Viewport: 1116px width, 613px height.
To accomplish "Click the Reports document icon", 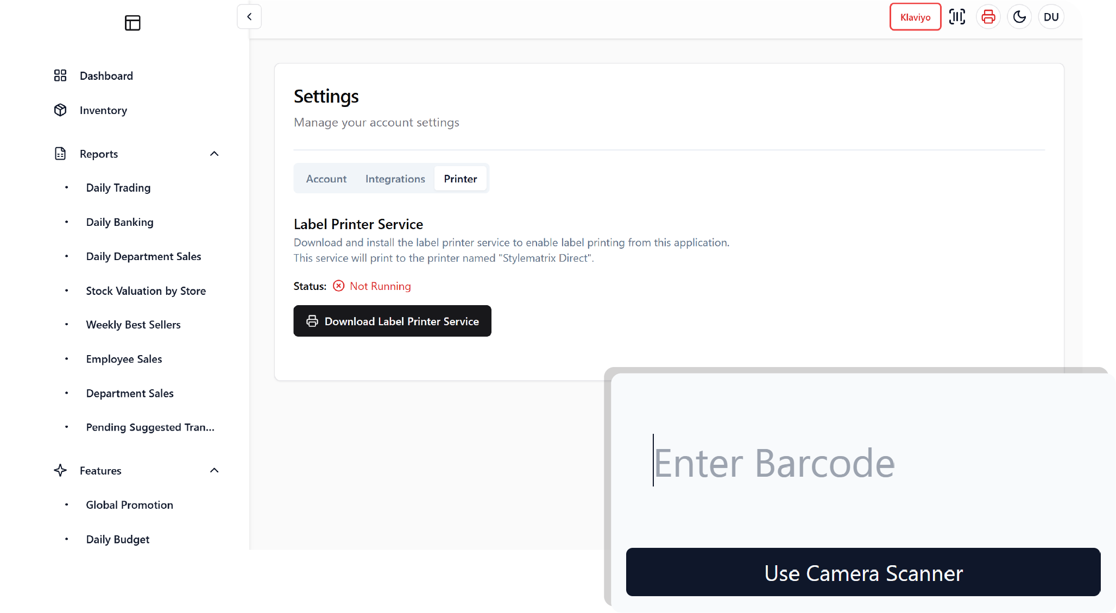I will [x=60, y=154].
